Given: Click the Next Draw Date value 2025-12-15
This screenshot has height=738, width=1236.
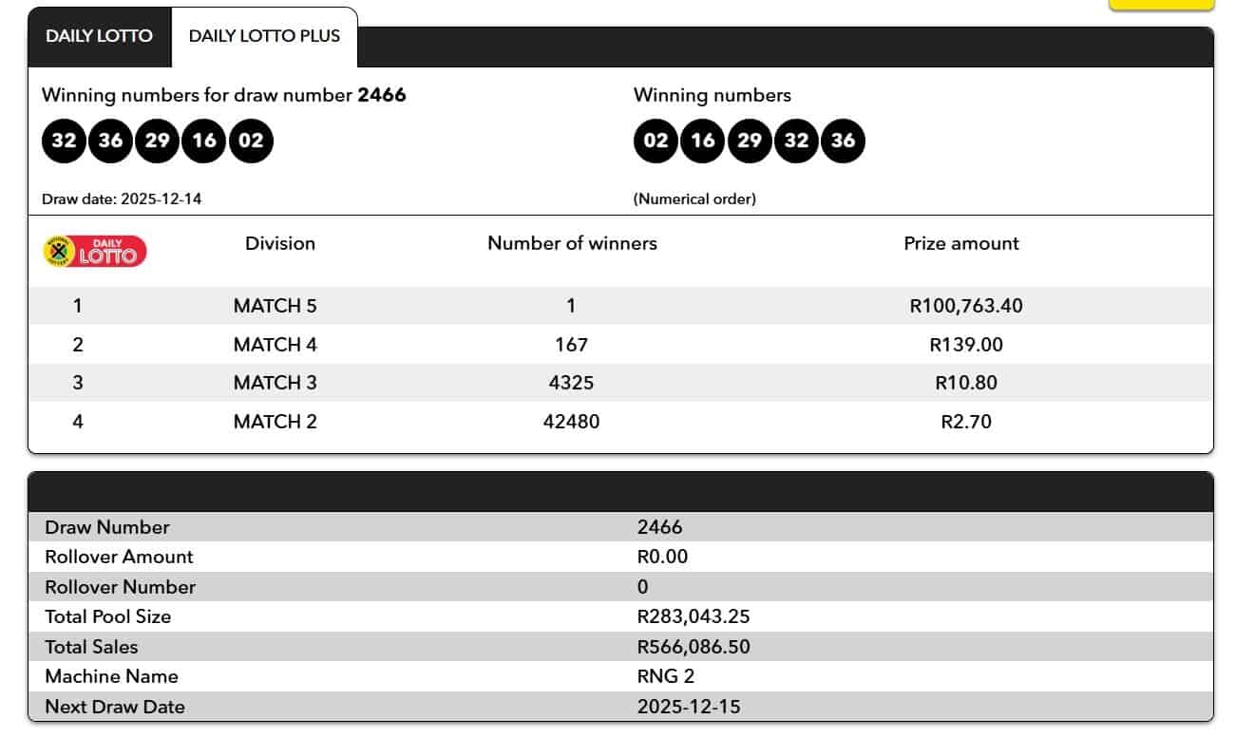Looking at the screenshot, I should pyautogui.click(x=689, y=707).
